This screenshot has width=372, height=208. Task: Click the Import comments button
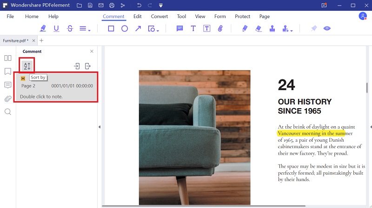coord(77,66)
